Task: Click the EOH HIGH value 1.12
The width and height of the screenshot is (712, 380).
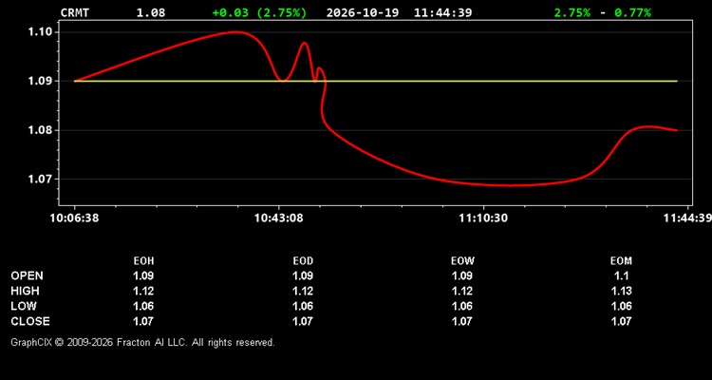Action: 143,291
